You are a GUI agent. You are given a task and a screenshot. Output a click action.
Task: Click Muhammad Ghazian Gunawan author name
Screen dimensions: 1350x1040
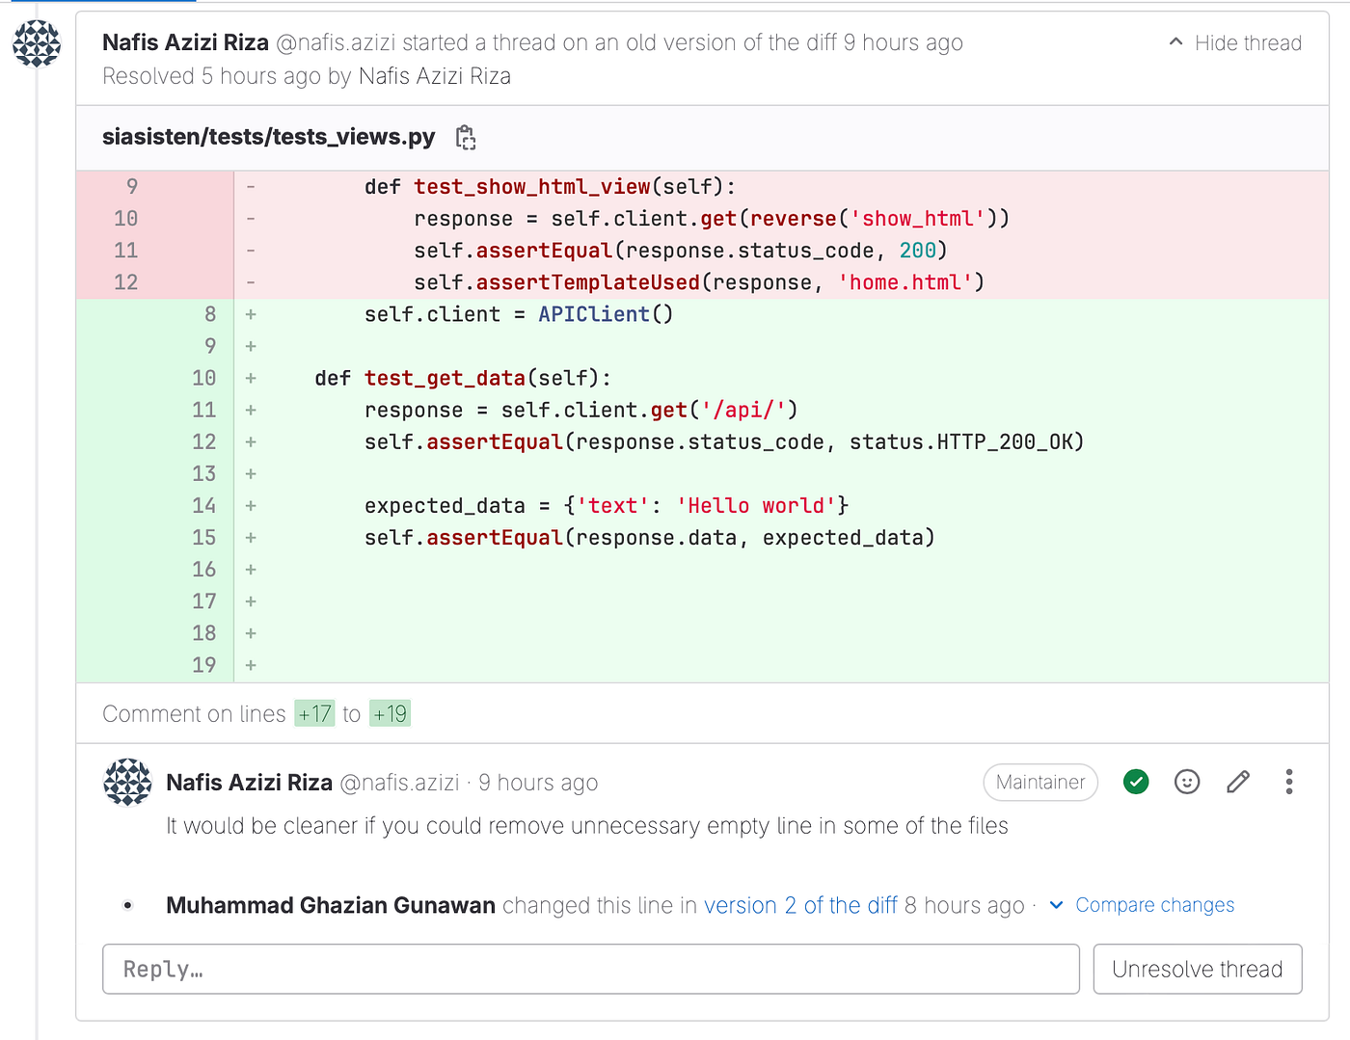coord(331,906)
